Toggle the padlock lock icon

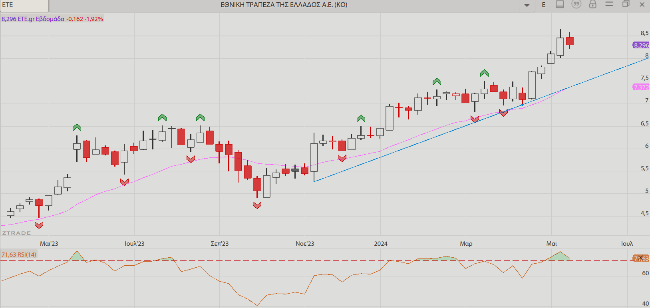point(593,4)
